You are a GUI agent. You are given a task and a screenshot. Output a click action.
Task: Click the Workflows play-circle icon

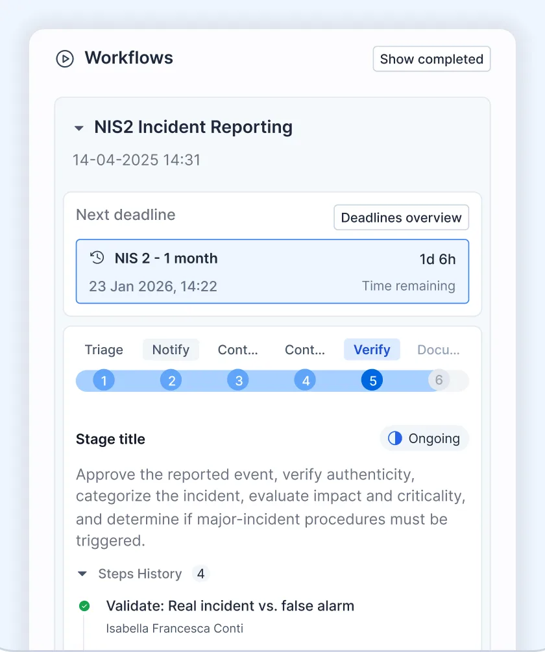point(65,58)
